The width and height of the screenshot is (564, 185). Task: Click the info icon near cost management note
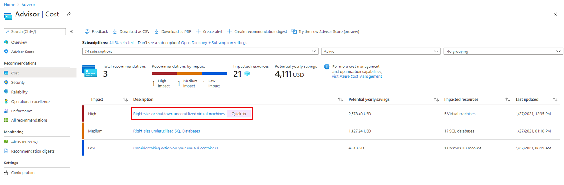(327, 67)
